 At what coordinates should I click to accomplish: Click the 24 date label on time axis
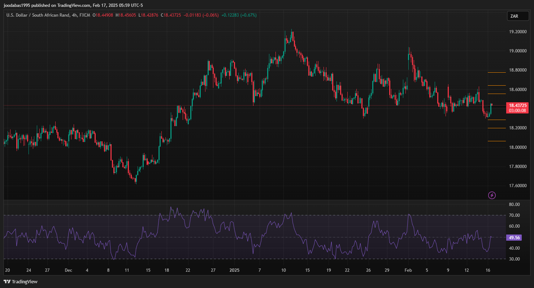click(29, 270)
